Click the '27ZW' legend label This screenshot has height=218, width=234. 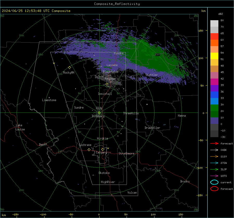[x=224, y=163]
